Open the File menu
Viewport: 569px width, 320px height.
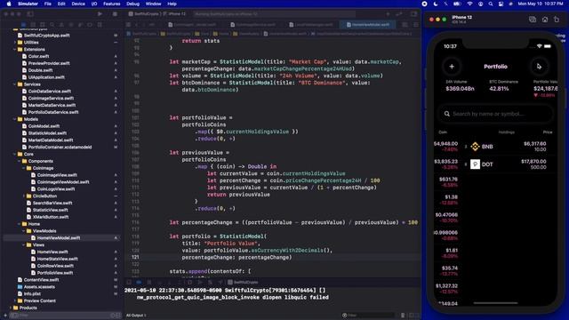coord(47,4)
